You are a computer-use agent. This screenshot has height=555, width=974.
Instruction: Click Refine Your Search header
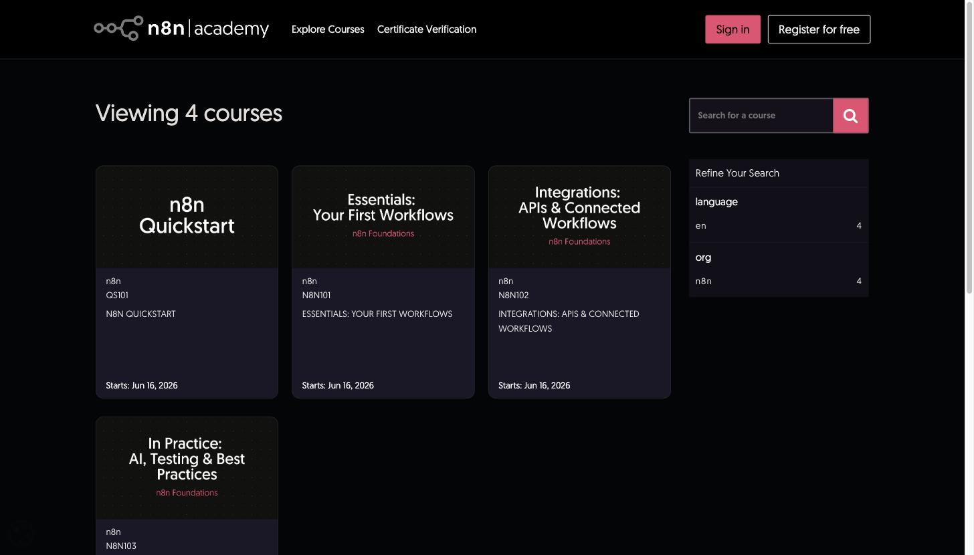737,173
